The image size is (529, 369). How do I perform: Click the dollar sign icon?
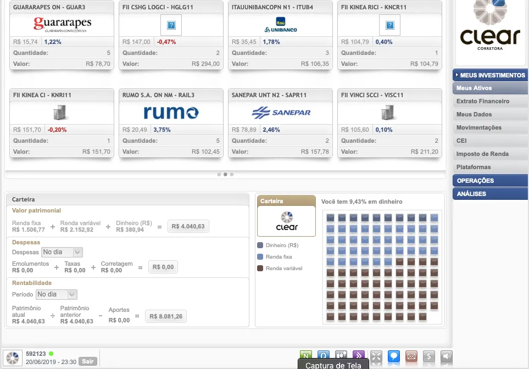(429, 356)
